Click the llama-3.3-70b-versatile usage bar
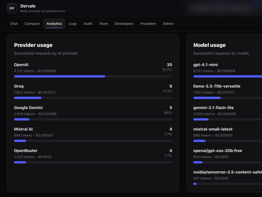The width and height of the screenshot is (262, 197). [228, 98]
